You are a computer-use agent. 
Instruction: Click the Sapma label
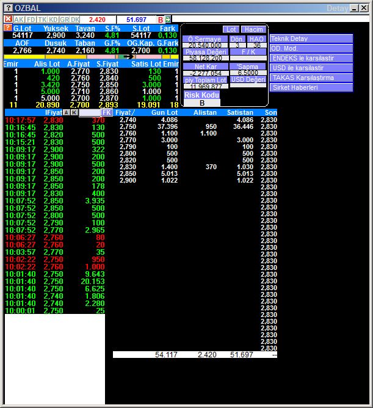click(x=248, y=67)
